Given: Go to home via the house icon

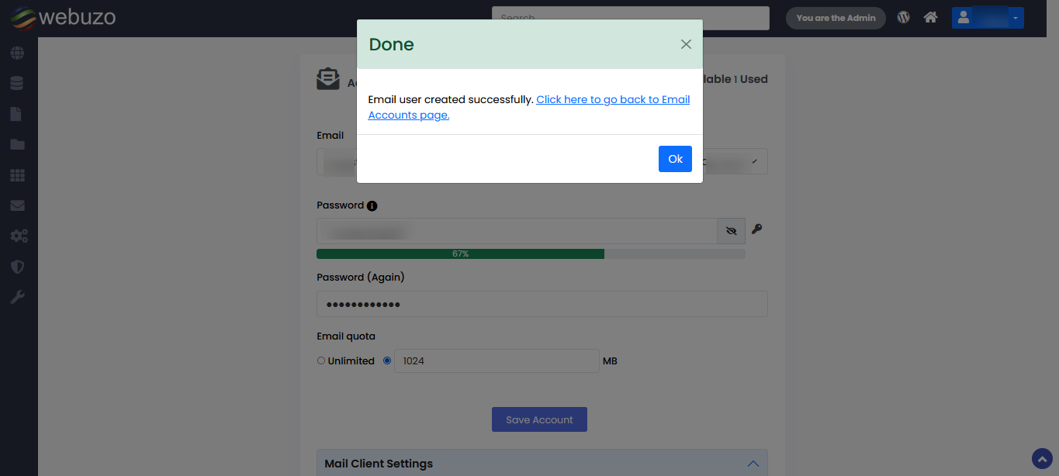Looking at the screenshot, I should coord(930,17).
